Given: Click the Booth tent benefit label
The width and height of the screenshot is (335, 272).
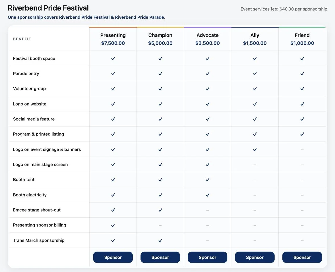Looking at the screenshot, I should [x=24, y=180].
